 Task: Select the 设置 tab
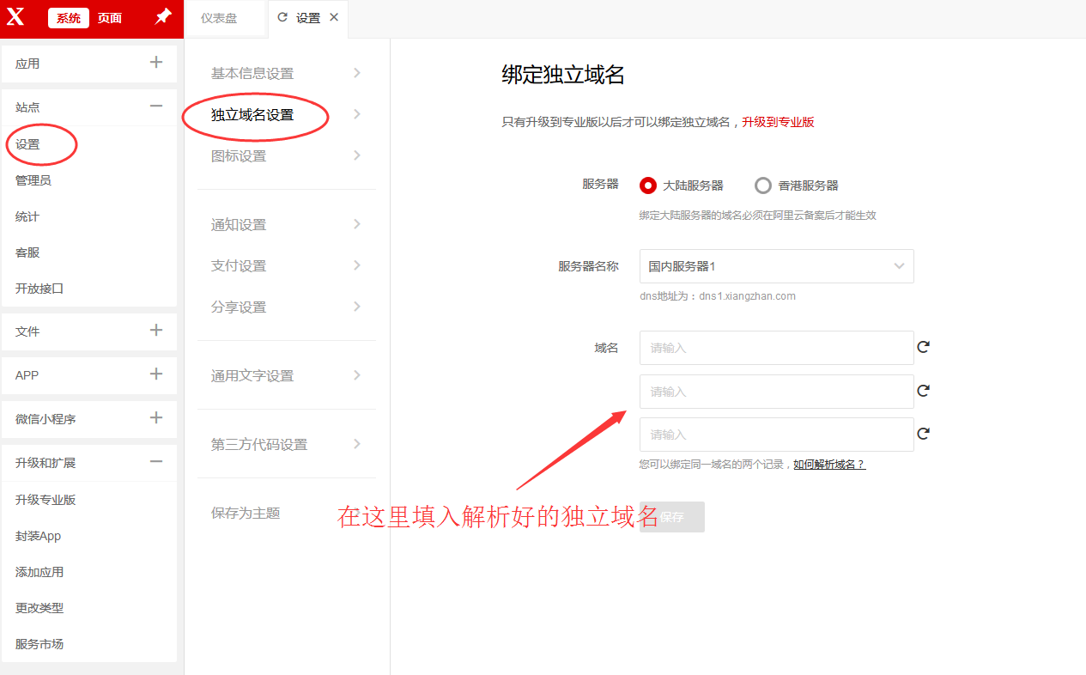point(308,18)
